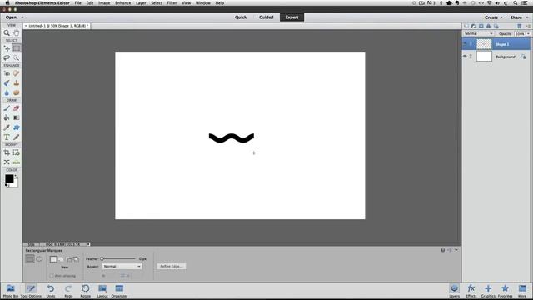533x300 pixels.
Task: Select the Recompose tool
Action: [17, 152]
